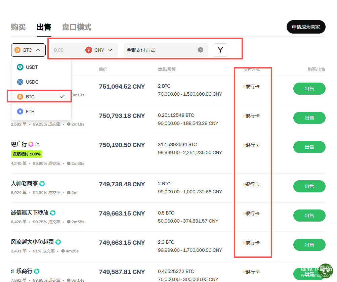Switch to the 购买 tab

click(x=18, y=27)
